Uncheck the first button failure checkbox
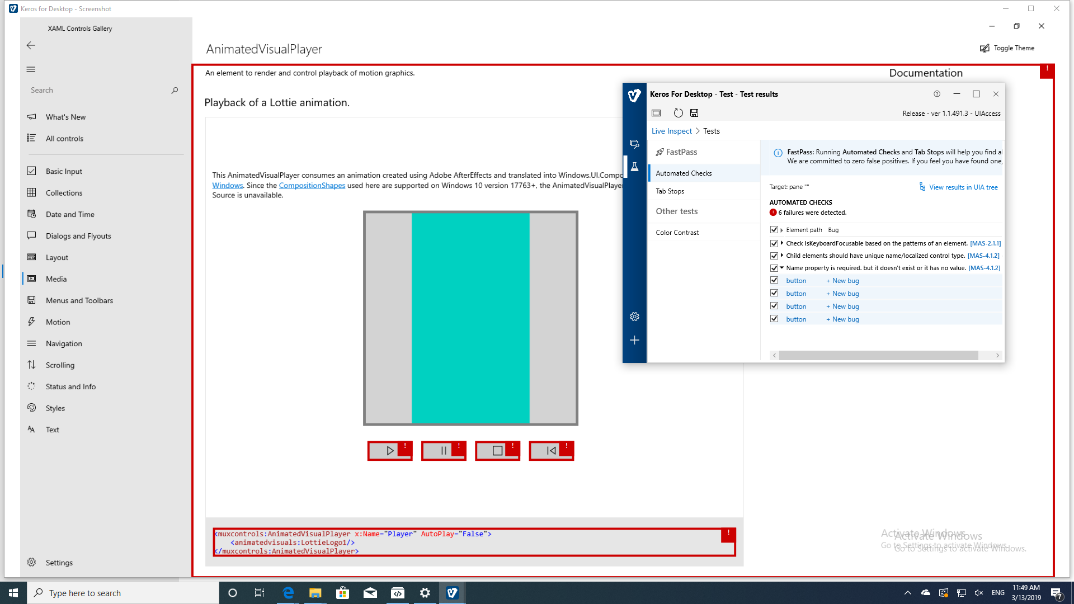This screenshot has height=604, width=1074. coord(774,280)
